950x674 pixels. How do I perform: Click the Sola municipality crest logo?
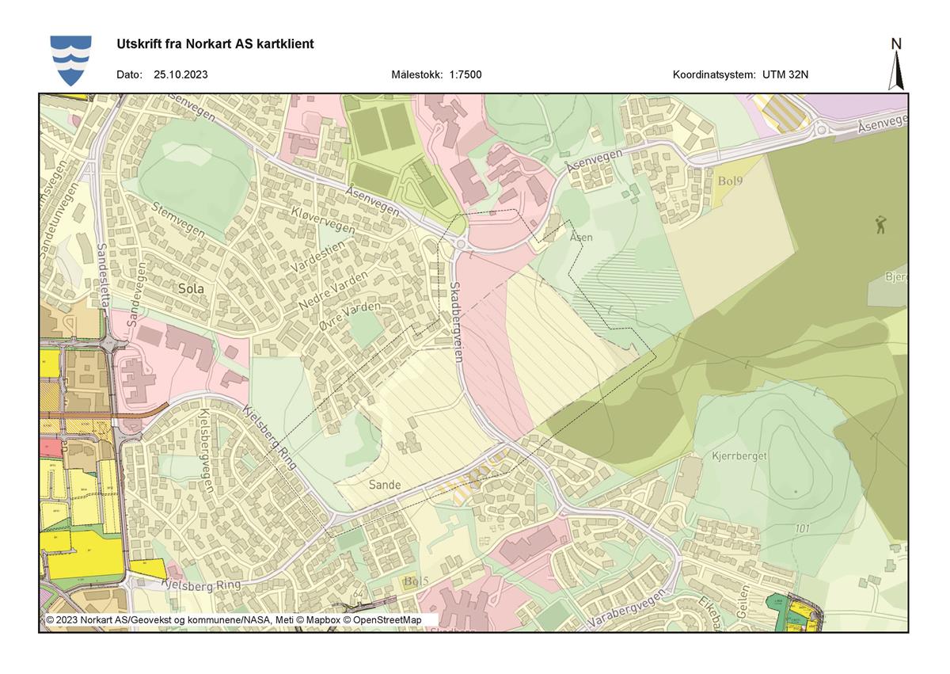point(70,60)
